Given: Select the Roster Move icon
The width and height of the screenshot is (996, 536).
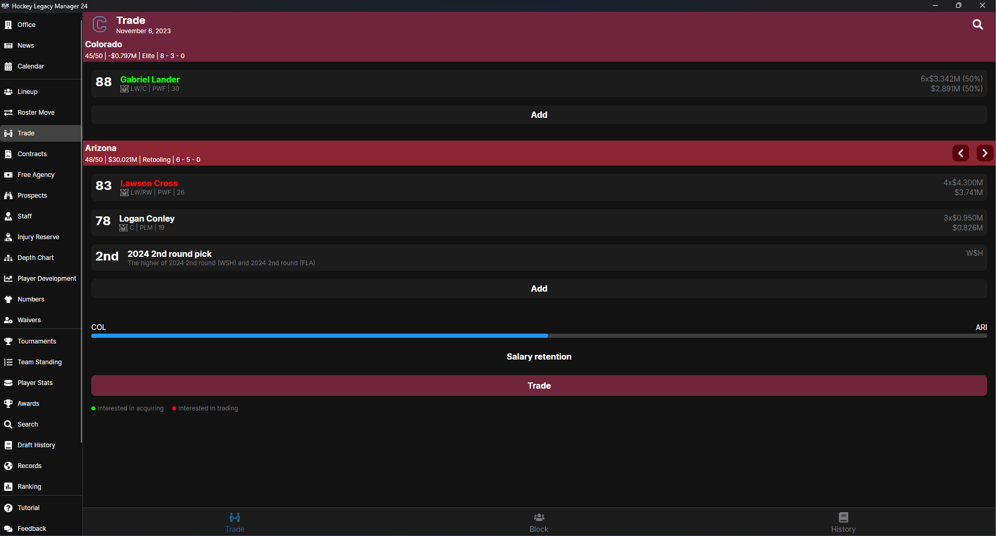Looking at the screenshot, I should pyautogui.click(x=8, y=112).
